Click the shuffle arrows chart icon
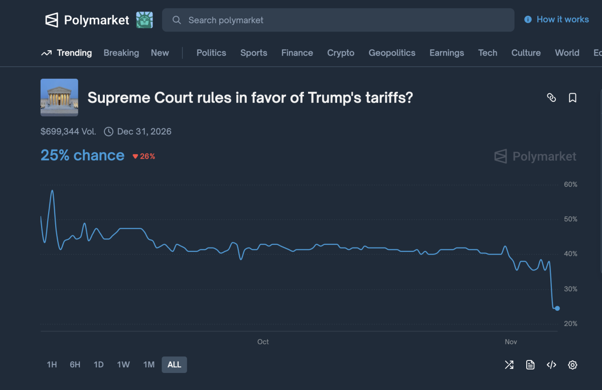602x390 pixels. click(x=509, y=365)
